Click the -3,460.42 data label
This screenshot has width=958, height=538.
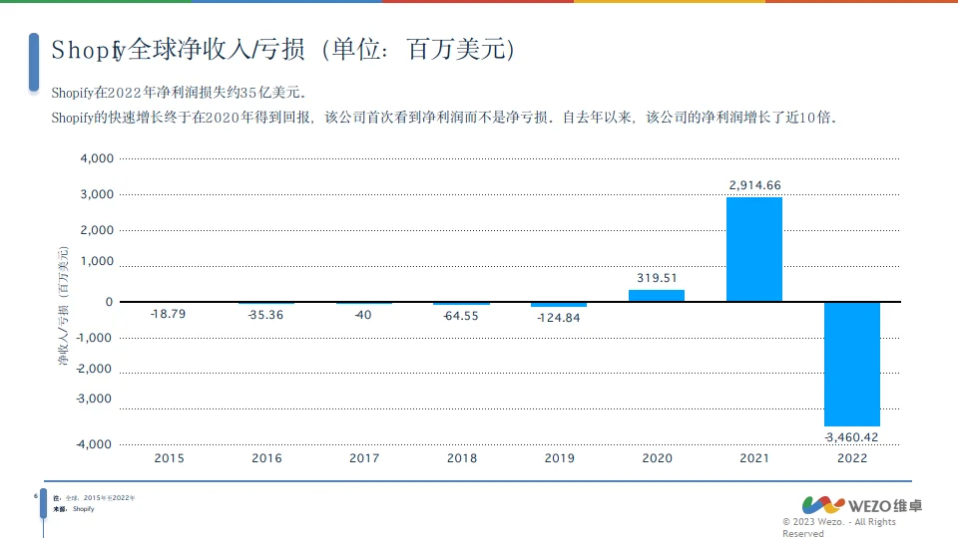tap(851, 437)
